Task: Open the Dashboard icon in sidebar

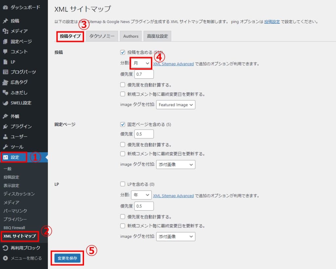Action: click(5, 8)
